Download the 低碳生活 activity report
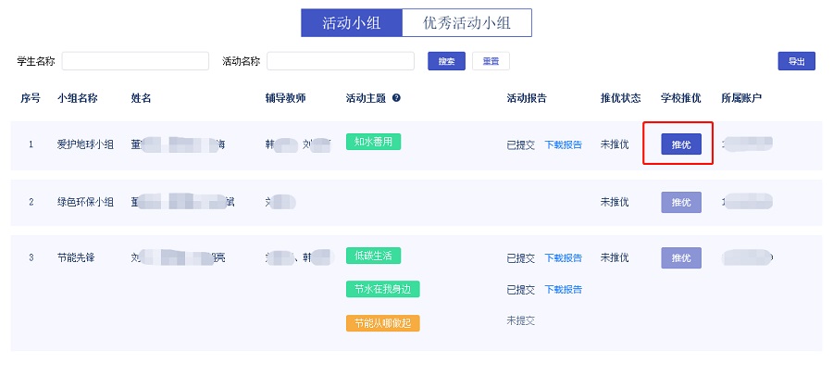833x388 pixels. 563,258
